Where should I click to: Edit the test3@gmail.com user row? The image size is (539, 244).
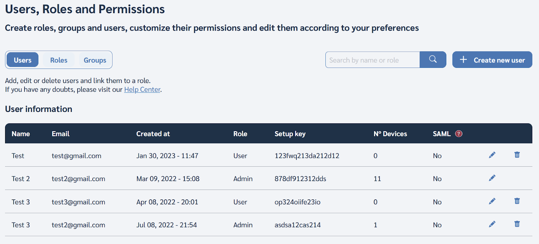coord(492,201)
